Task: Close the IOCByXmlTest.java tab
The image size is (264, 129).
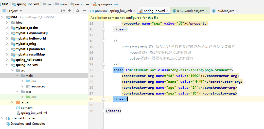Action: pos(207,11)
